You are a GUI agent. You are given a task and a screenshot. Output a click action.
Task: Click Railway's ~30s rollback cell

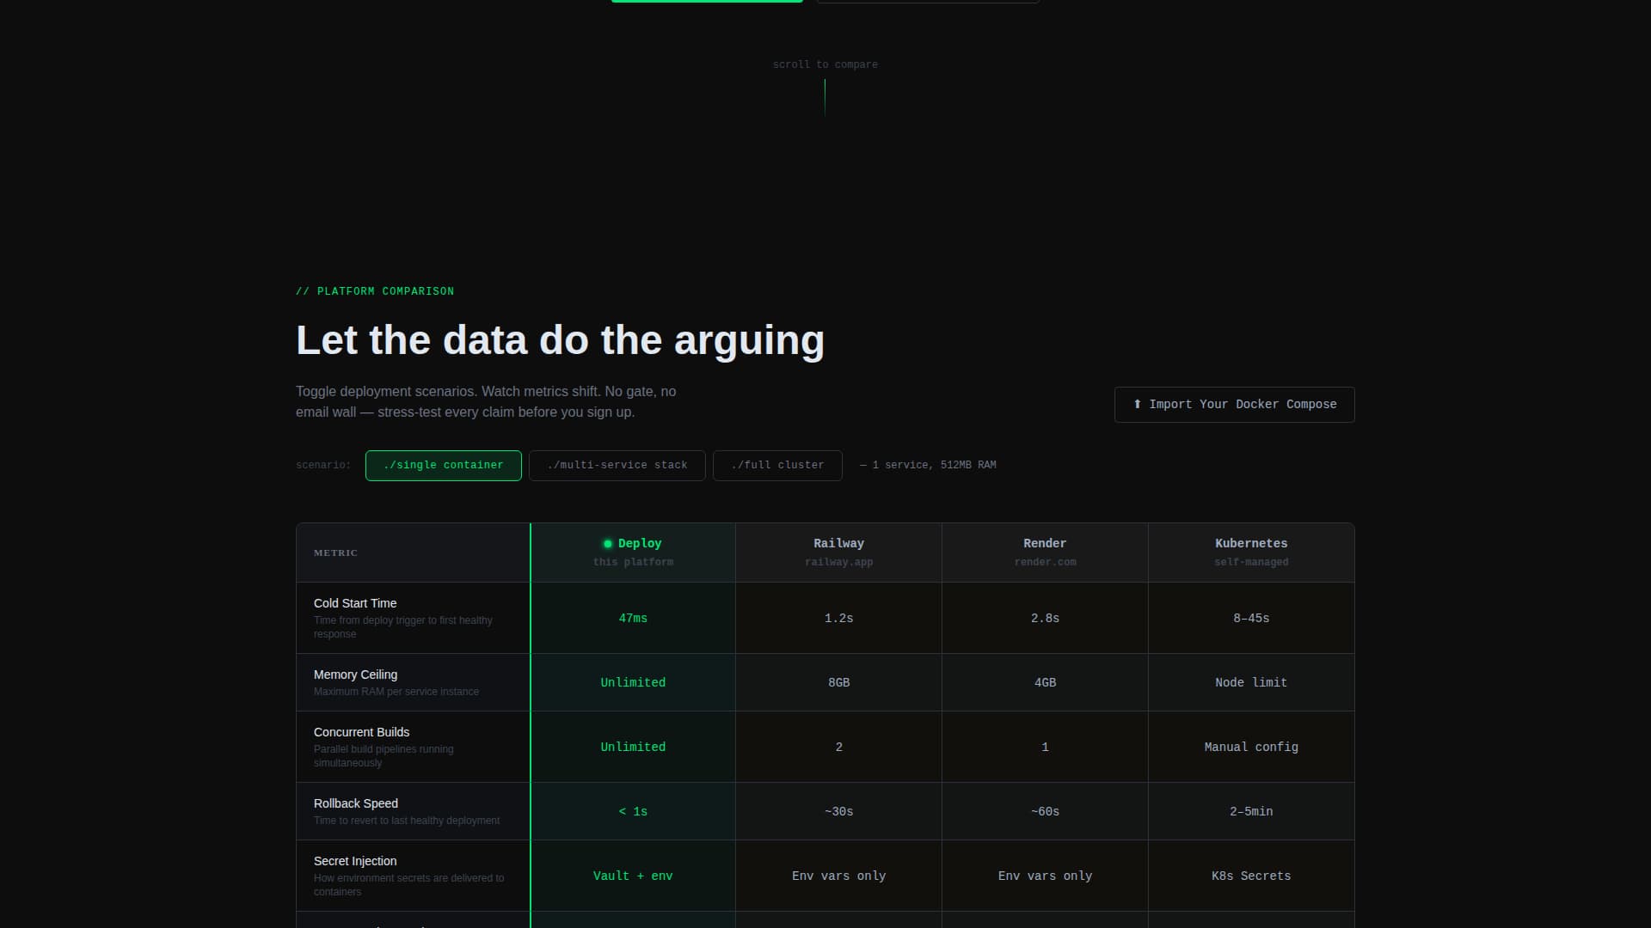[x=838, y=812]
